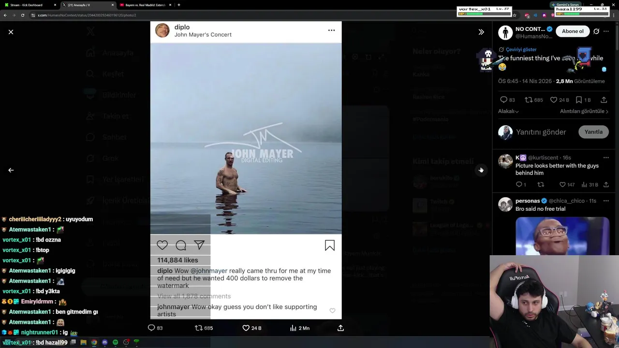The width and height of the screenshot is (619, 348).
Task: Go to the previous photo with the left arrow
Action: coord(11,170)
